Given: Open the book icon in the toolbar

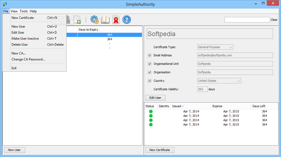Looking at the screenshot, I should click(105, 19).
